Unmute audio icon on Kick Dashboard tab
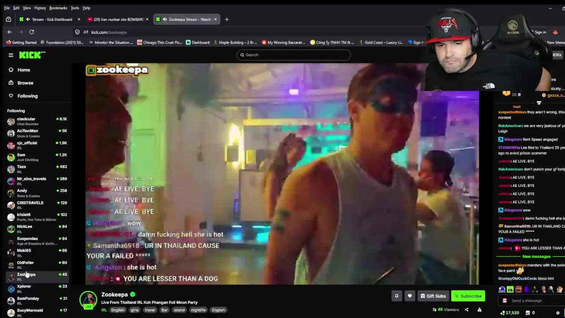 (x=28, y=19)
